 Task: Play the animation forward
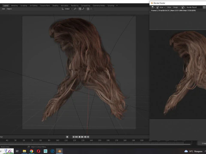pos(82,137)
